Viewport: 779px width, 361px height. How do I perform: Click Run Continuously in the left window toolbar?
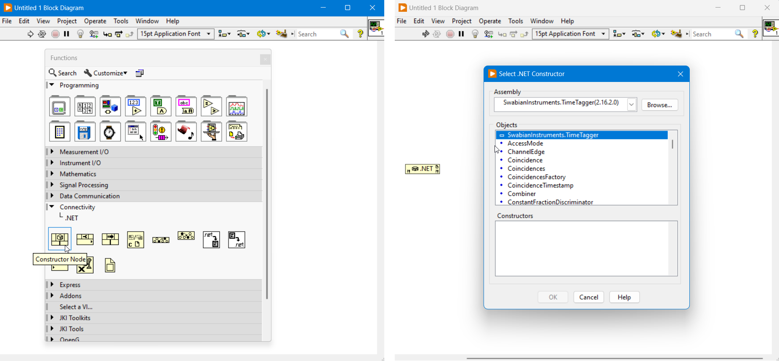pos(42,34)
